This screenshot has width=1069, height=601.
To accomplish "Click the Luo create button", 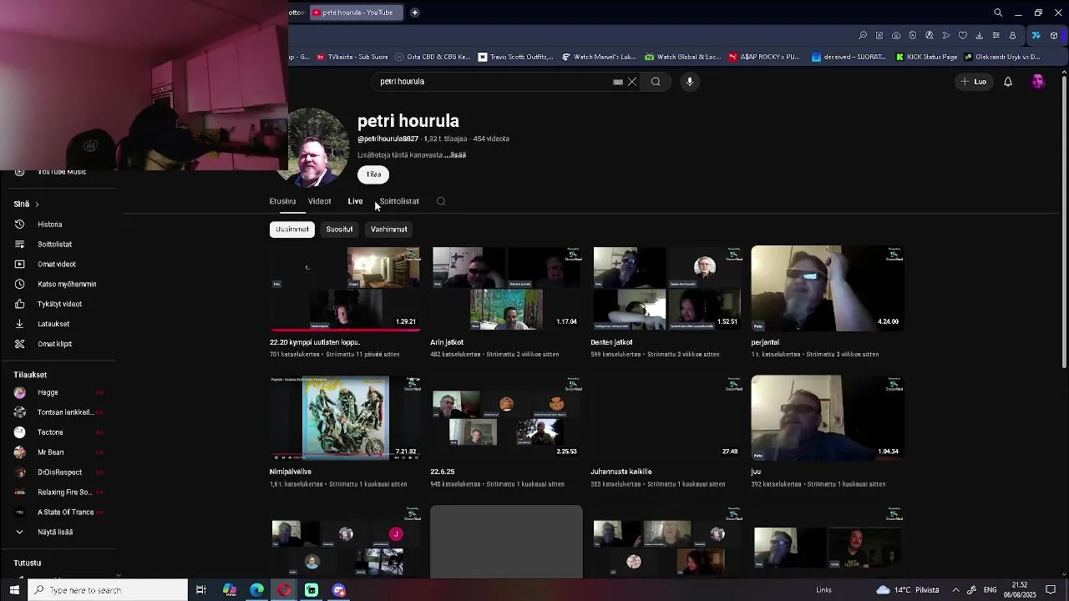I will click(974, 82).
